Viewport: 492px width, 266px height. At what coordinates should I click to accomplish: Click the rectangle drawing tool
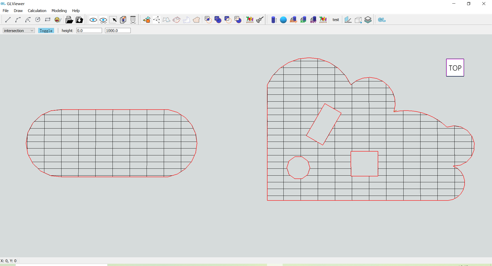click(x=48, y=20)
